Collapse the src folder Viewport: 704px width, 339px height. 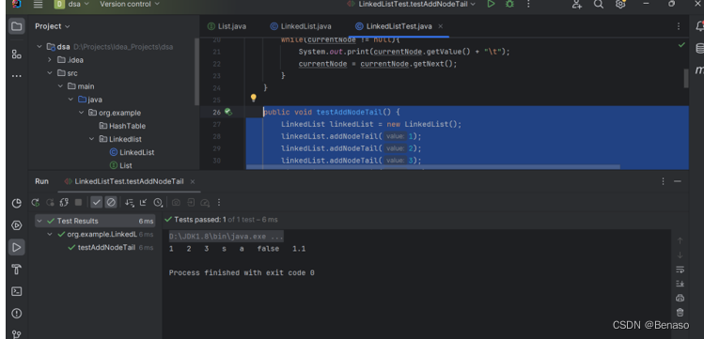click(x=50, y=73)
